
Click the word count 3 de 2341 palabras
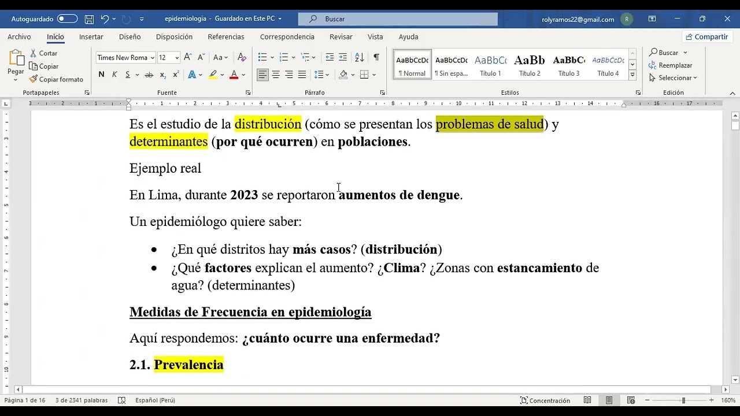[82, 400]
